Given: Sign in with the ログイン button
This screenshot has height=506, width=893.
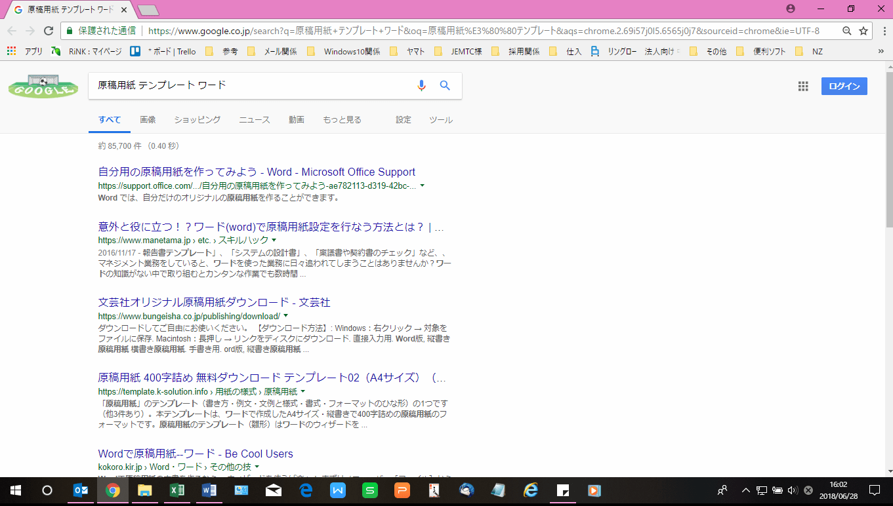Looking at the screenshot, I should pos(844,86).
